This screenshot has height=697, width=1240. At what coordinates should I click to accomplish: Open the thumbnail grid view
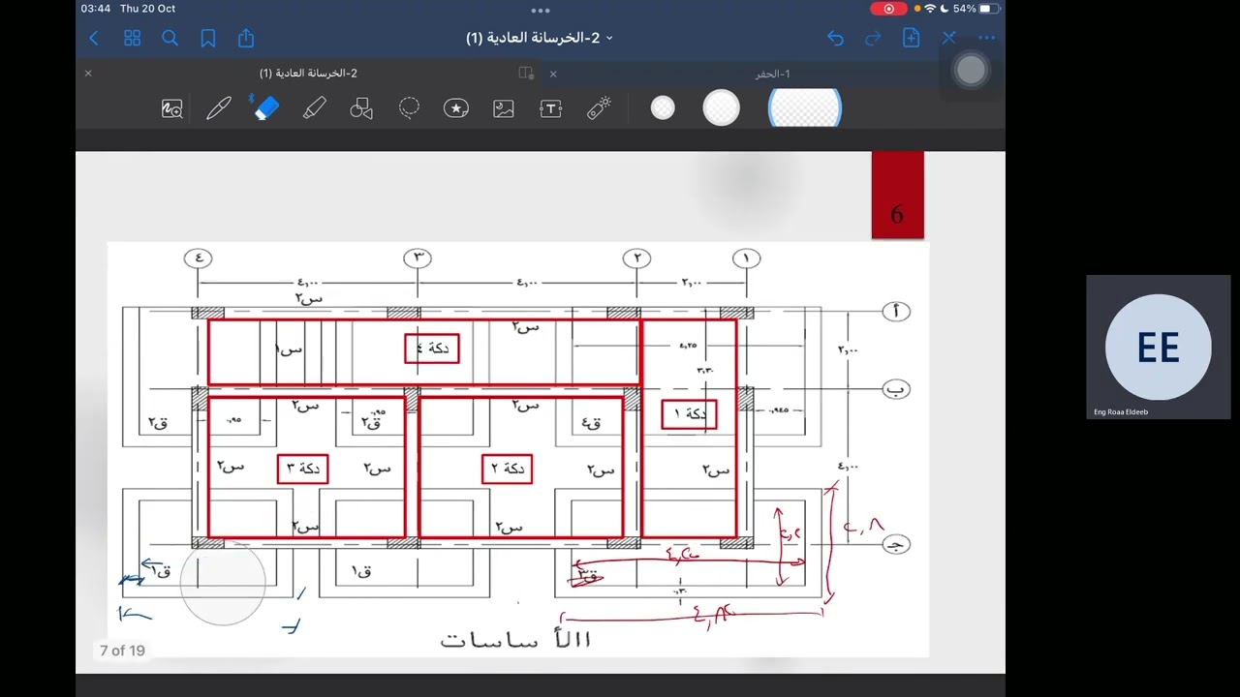click(x=133, y=38)
